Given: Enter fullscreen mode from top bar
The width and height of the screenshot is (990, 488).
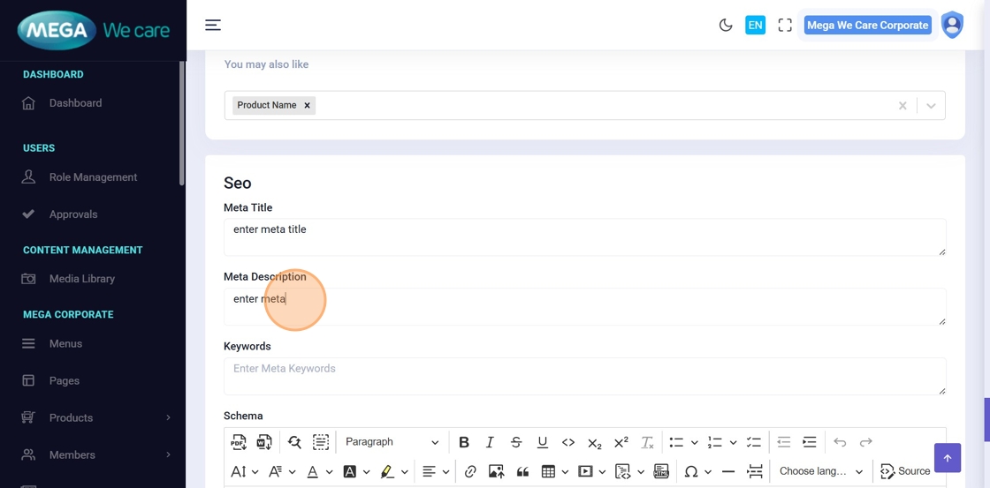Looking at the screenshot, I should tap(784, 26).
